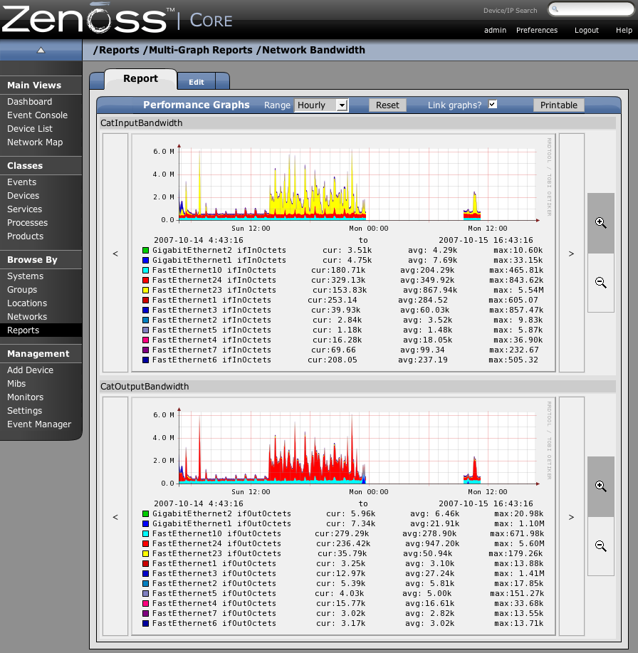The width and height of the screenshot is (638, 653).
Task: Open Events under Classes
Action: click(21, 182)
